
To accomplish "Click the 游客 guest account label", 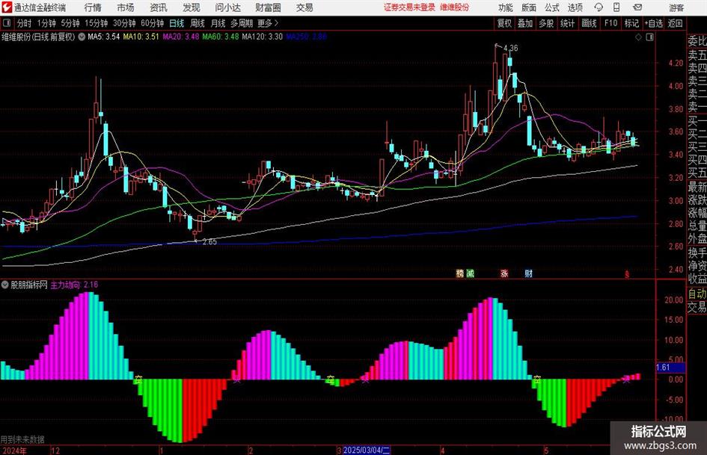I will [676, 7].
